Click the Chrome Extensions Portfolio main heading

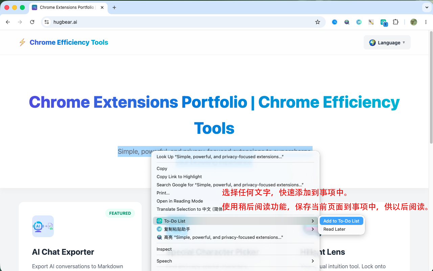[x=214, y=115]
